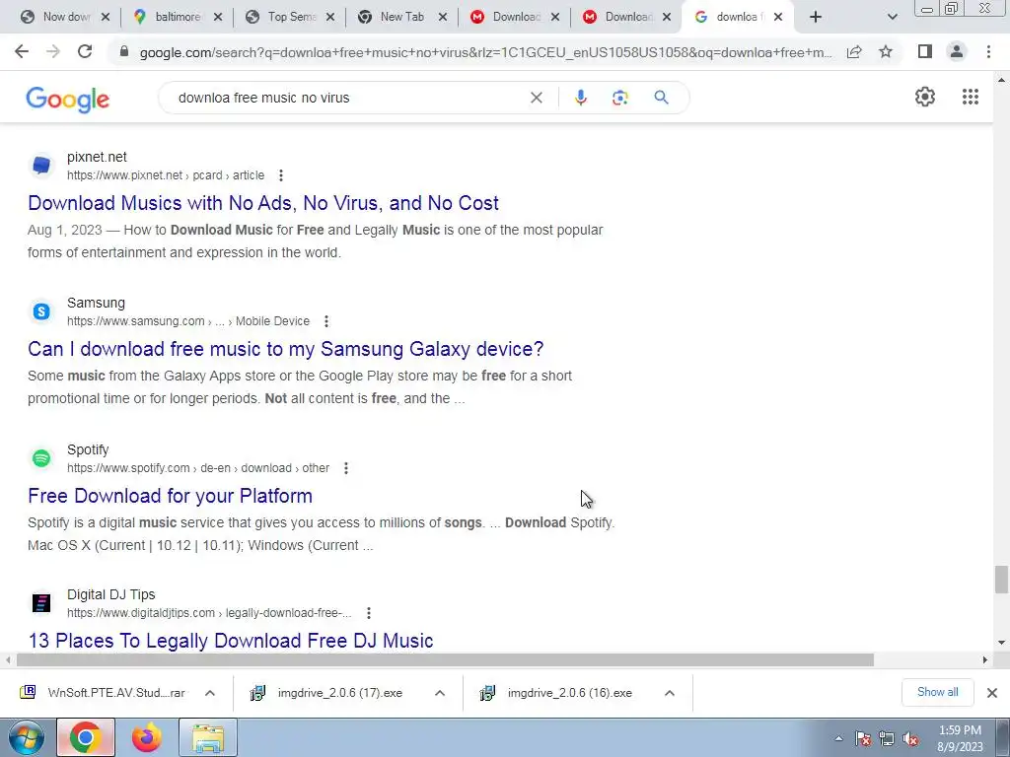The image size is (1010, 757).
Task: Click the muted volume tray icon
Action: [910, 739]
